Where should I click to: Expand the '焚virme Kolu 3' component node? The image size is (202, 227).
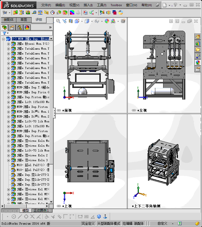[9, 160]
